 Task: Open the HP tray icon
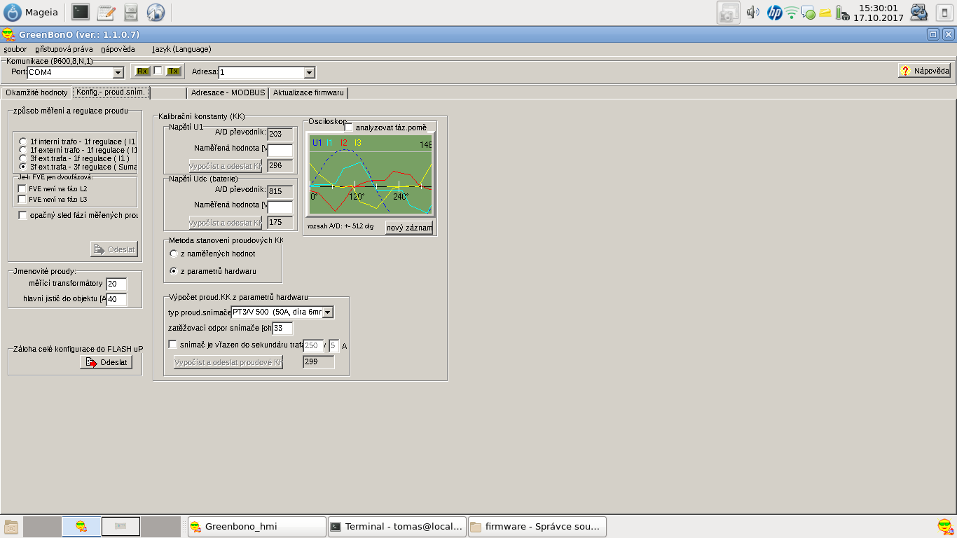click(x=774, y=12)
